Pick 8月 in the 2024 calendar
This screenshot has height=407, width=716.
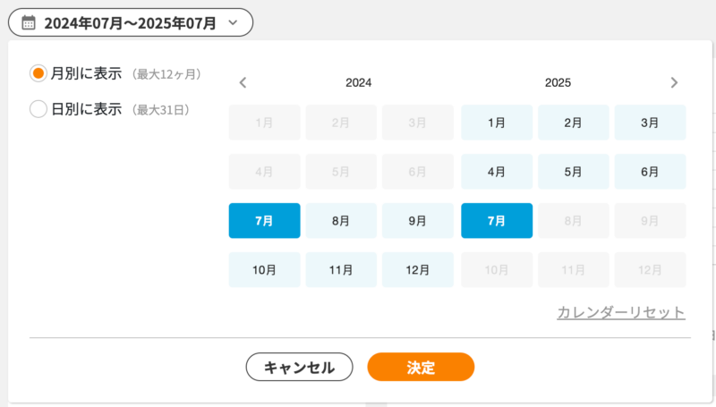tap(341, 220)
